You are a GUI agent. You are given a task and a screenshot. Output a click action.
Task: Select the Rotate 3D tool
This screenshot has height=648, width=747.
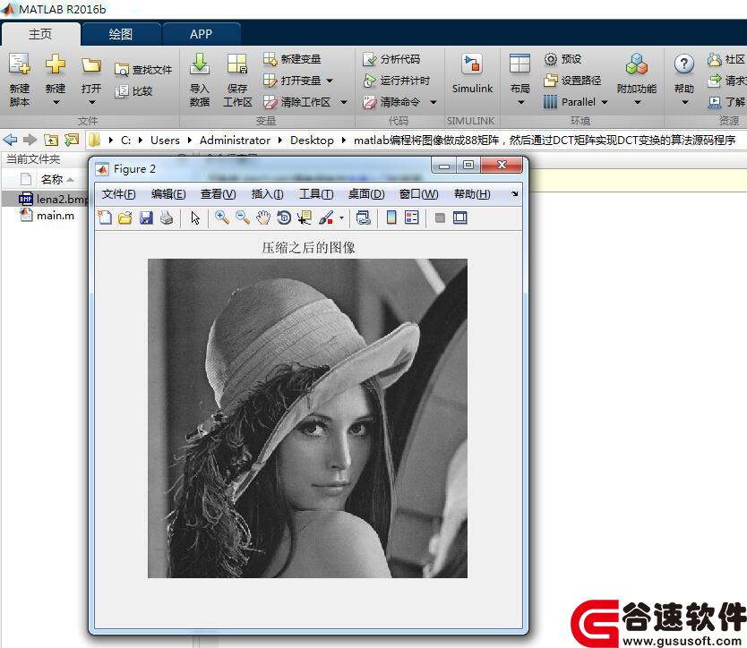(x=284, y=218)
